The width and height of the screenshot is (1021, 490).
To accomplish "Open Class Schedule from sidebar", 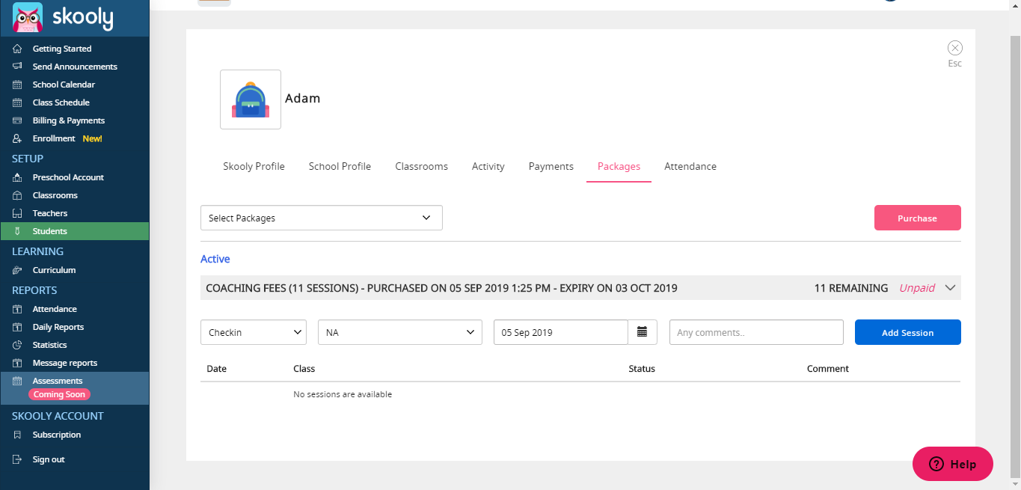I will click(x=61, y=102).
